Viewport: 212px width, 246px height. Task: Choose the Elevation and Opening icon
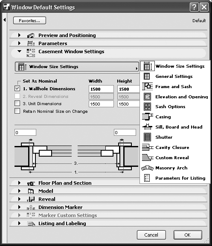click(x=147, y=97)
